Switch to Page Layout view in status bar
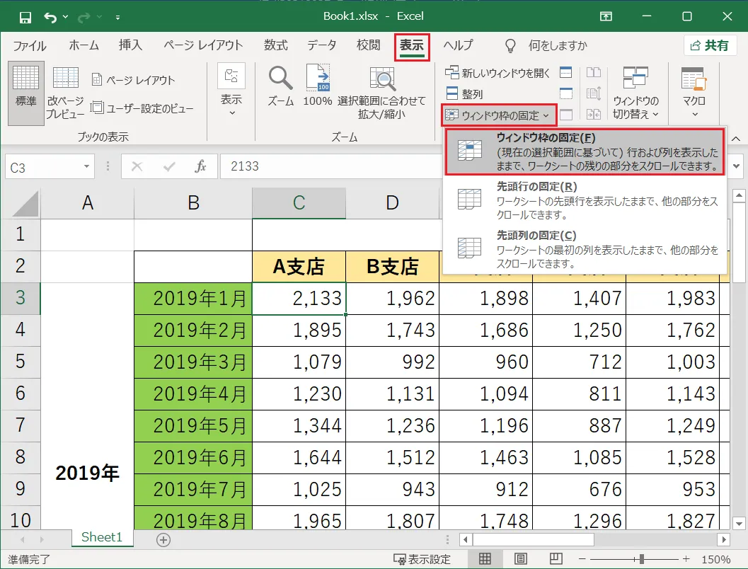 (520, 558)
